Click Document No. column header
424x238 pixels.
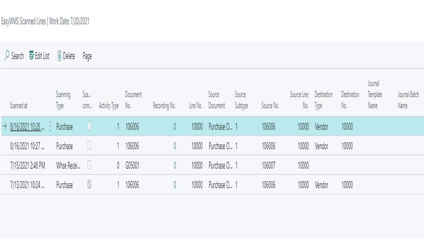tap(133, 100)
